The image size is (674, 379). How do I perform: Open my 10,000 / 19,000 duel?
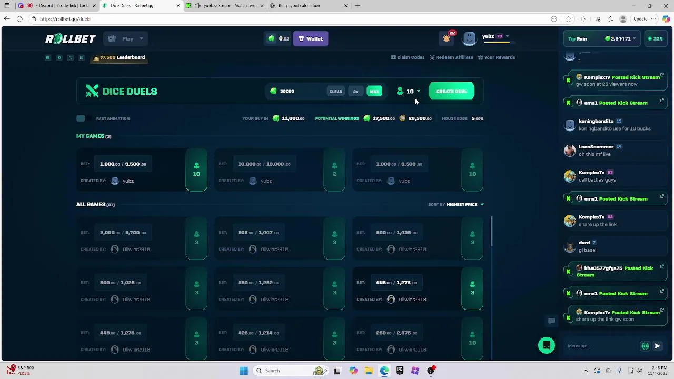[280, 169]
